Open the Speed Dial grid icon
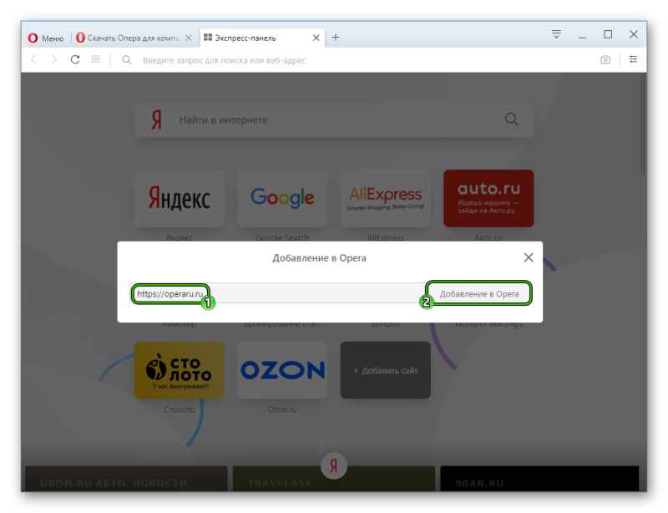 pyautogui.click(x=96, y=59)
